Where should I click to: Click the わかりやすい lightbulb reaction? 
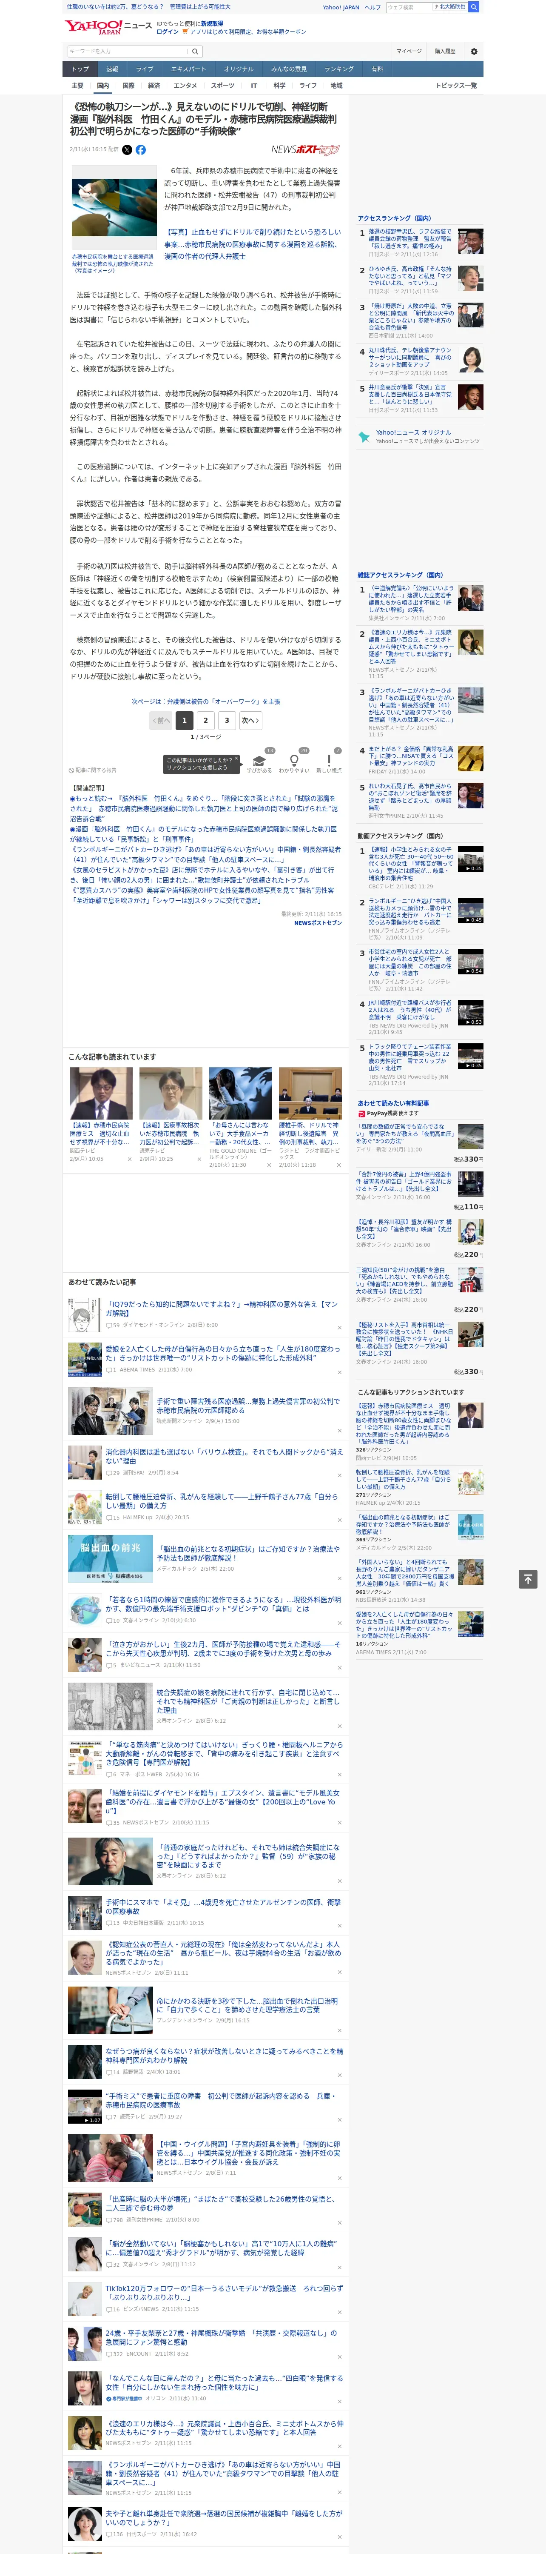294,759
